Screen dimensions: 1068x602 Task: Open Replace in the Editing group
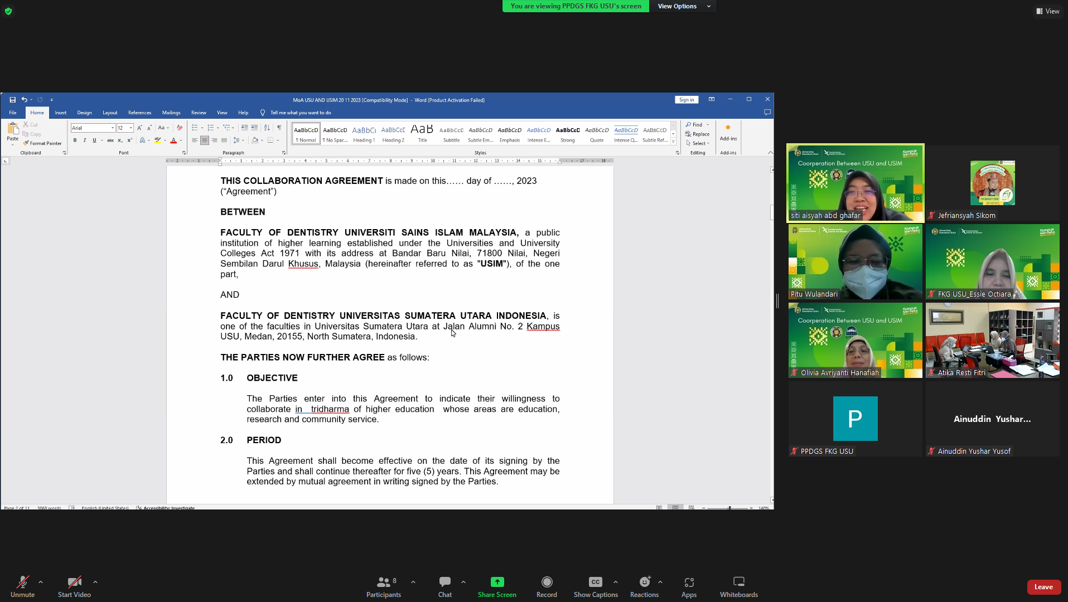point(698,134)
